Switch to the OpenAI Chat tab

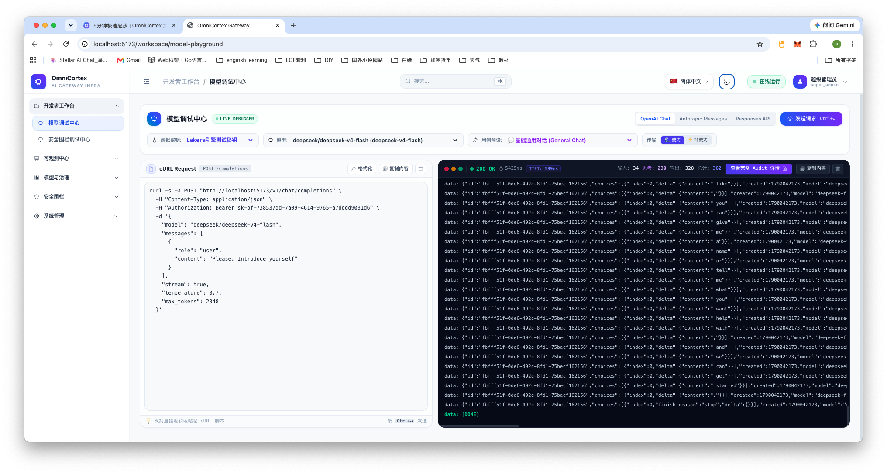pyautogui.click(x=655, y=119)
